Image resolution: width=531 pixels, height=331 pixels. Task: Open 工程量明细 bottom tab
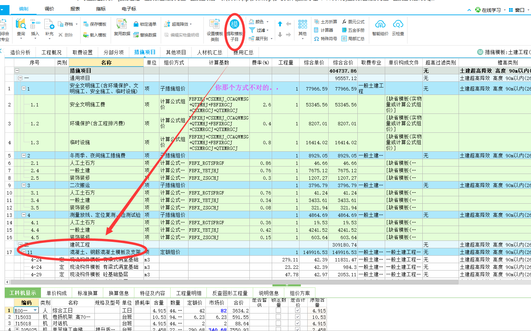(x=189, y=293)
